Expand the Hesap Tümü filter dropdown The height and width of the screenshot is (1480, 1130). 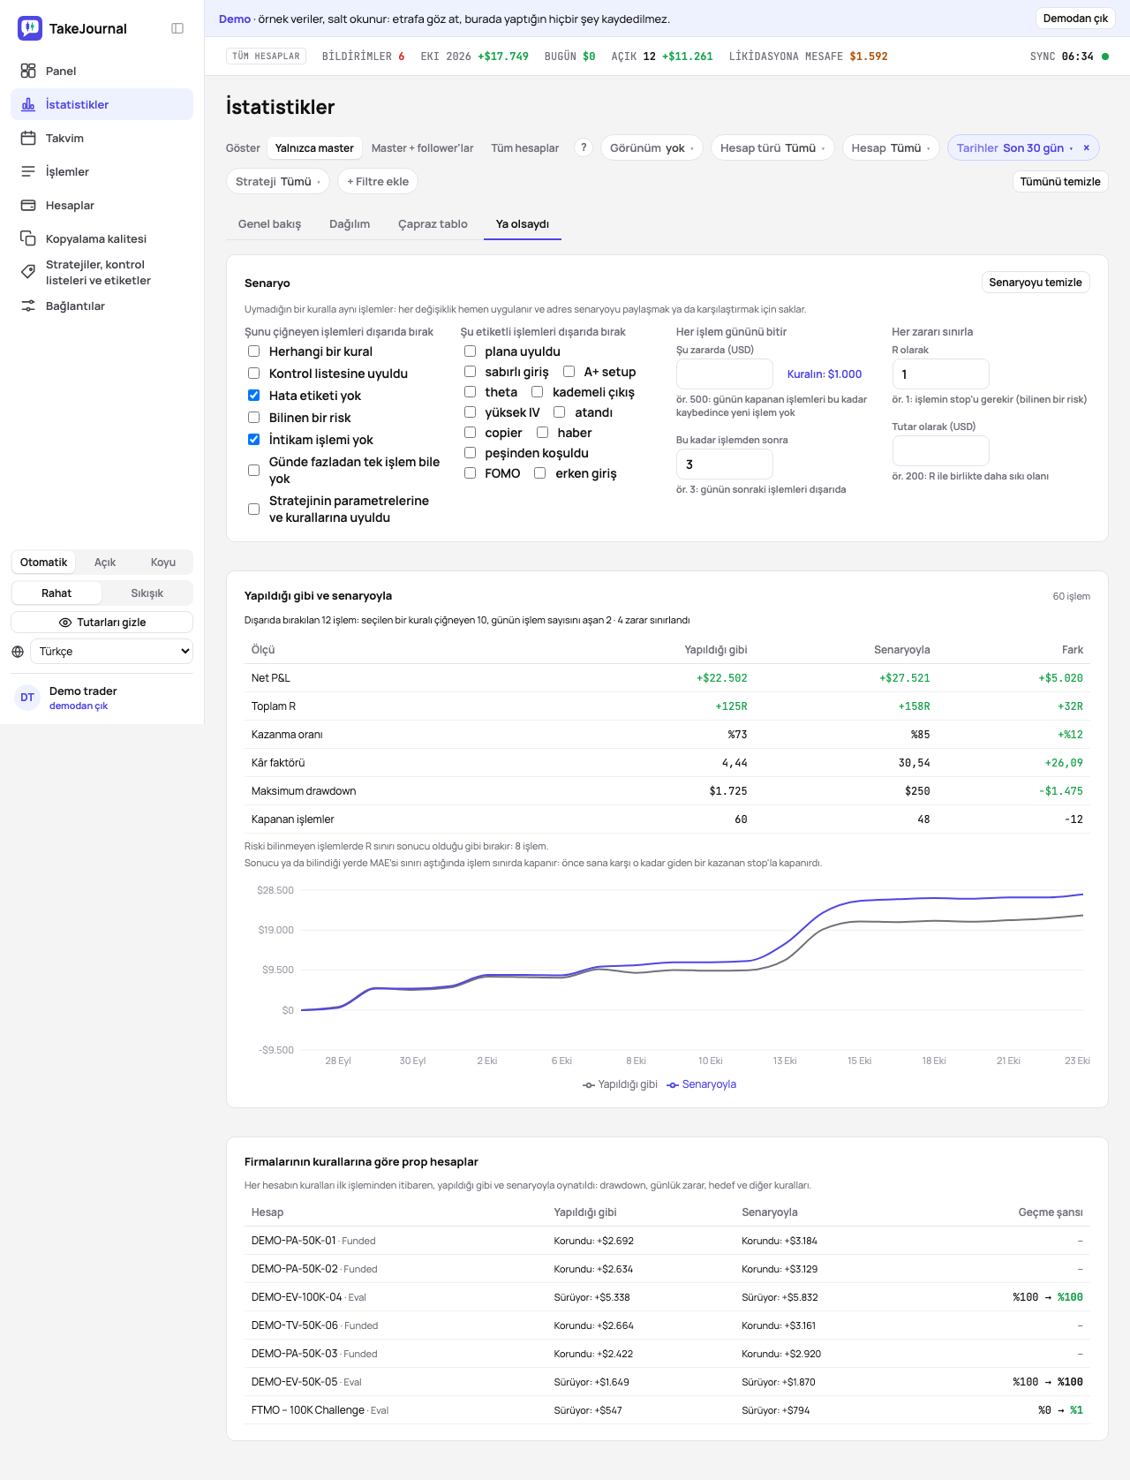tap(891, 147)
